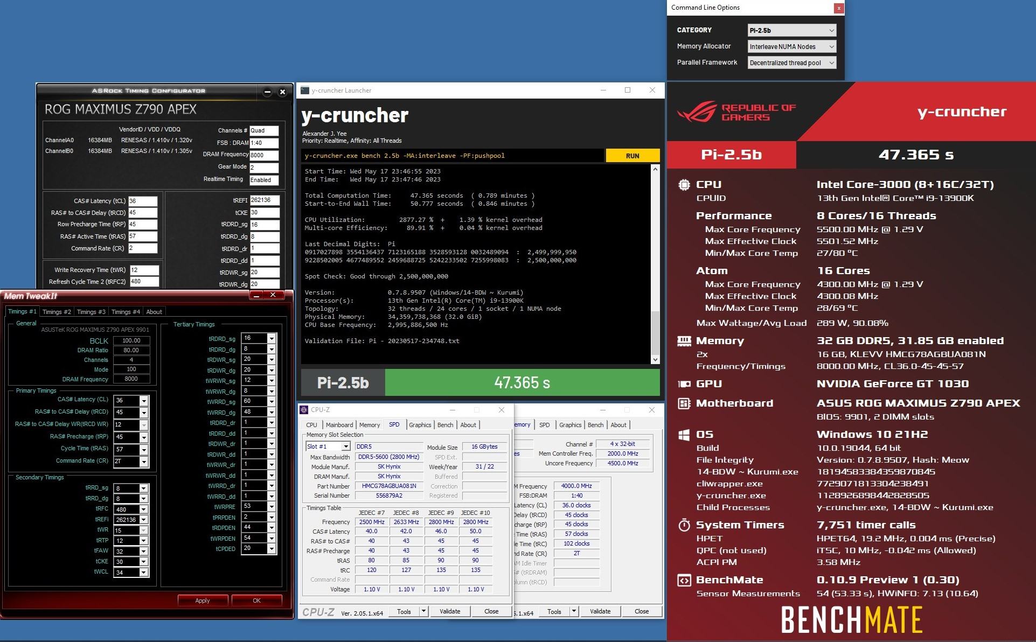Click Apply in Mem TweakIt
The image size is (1036, 642).
point(203,601)
